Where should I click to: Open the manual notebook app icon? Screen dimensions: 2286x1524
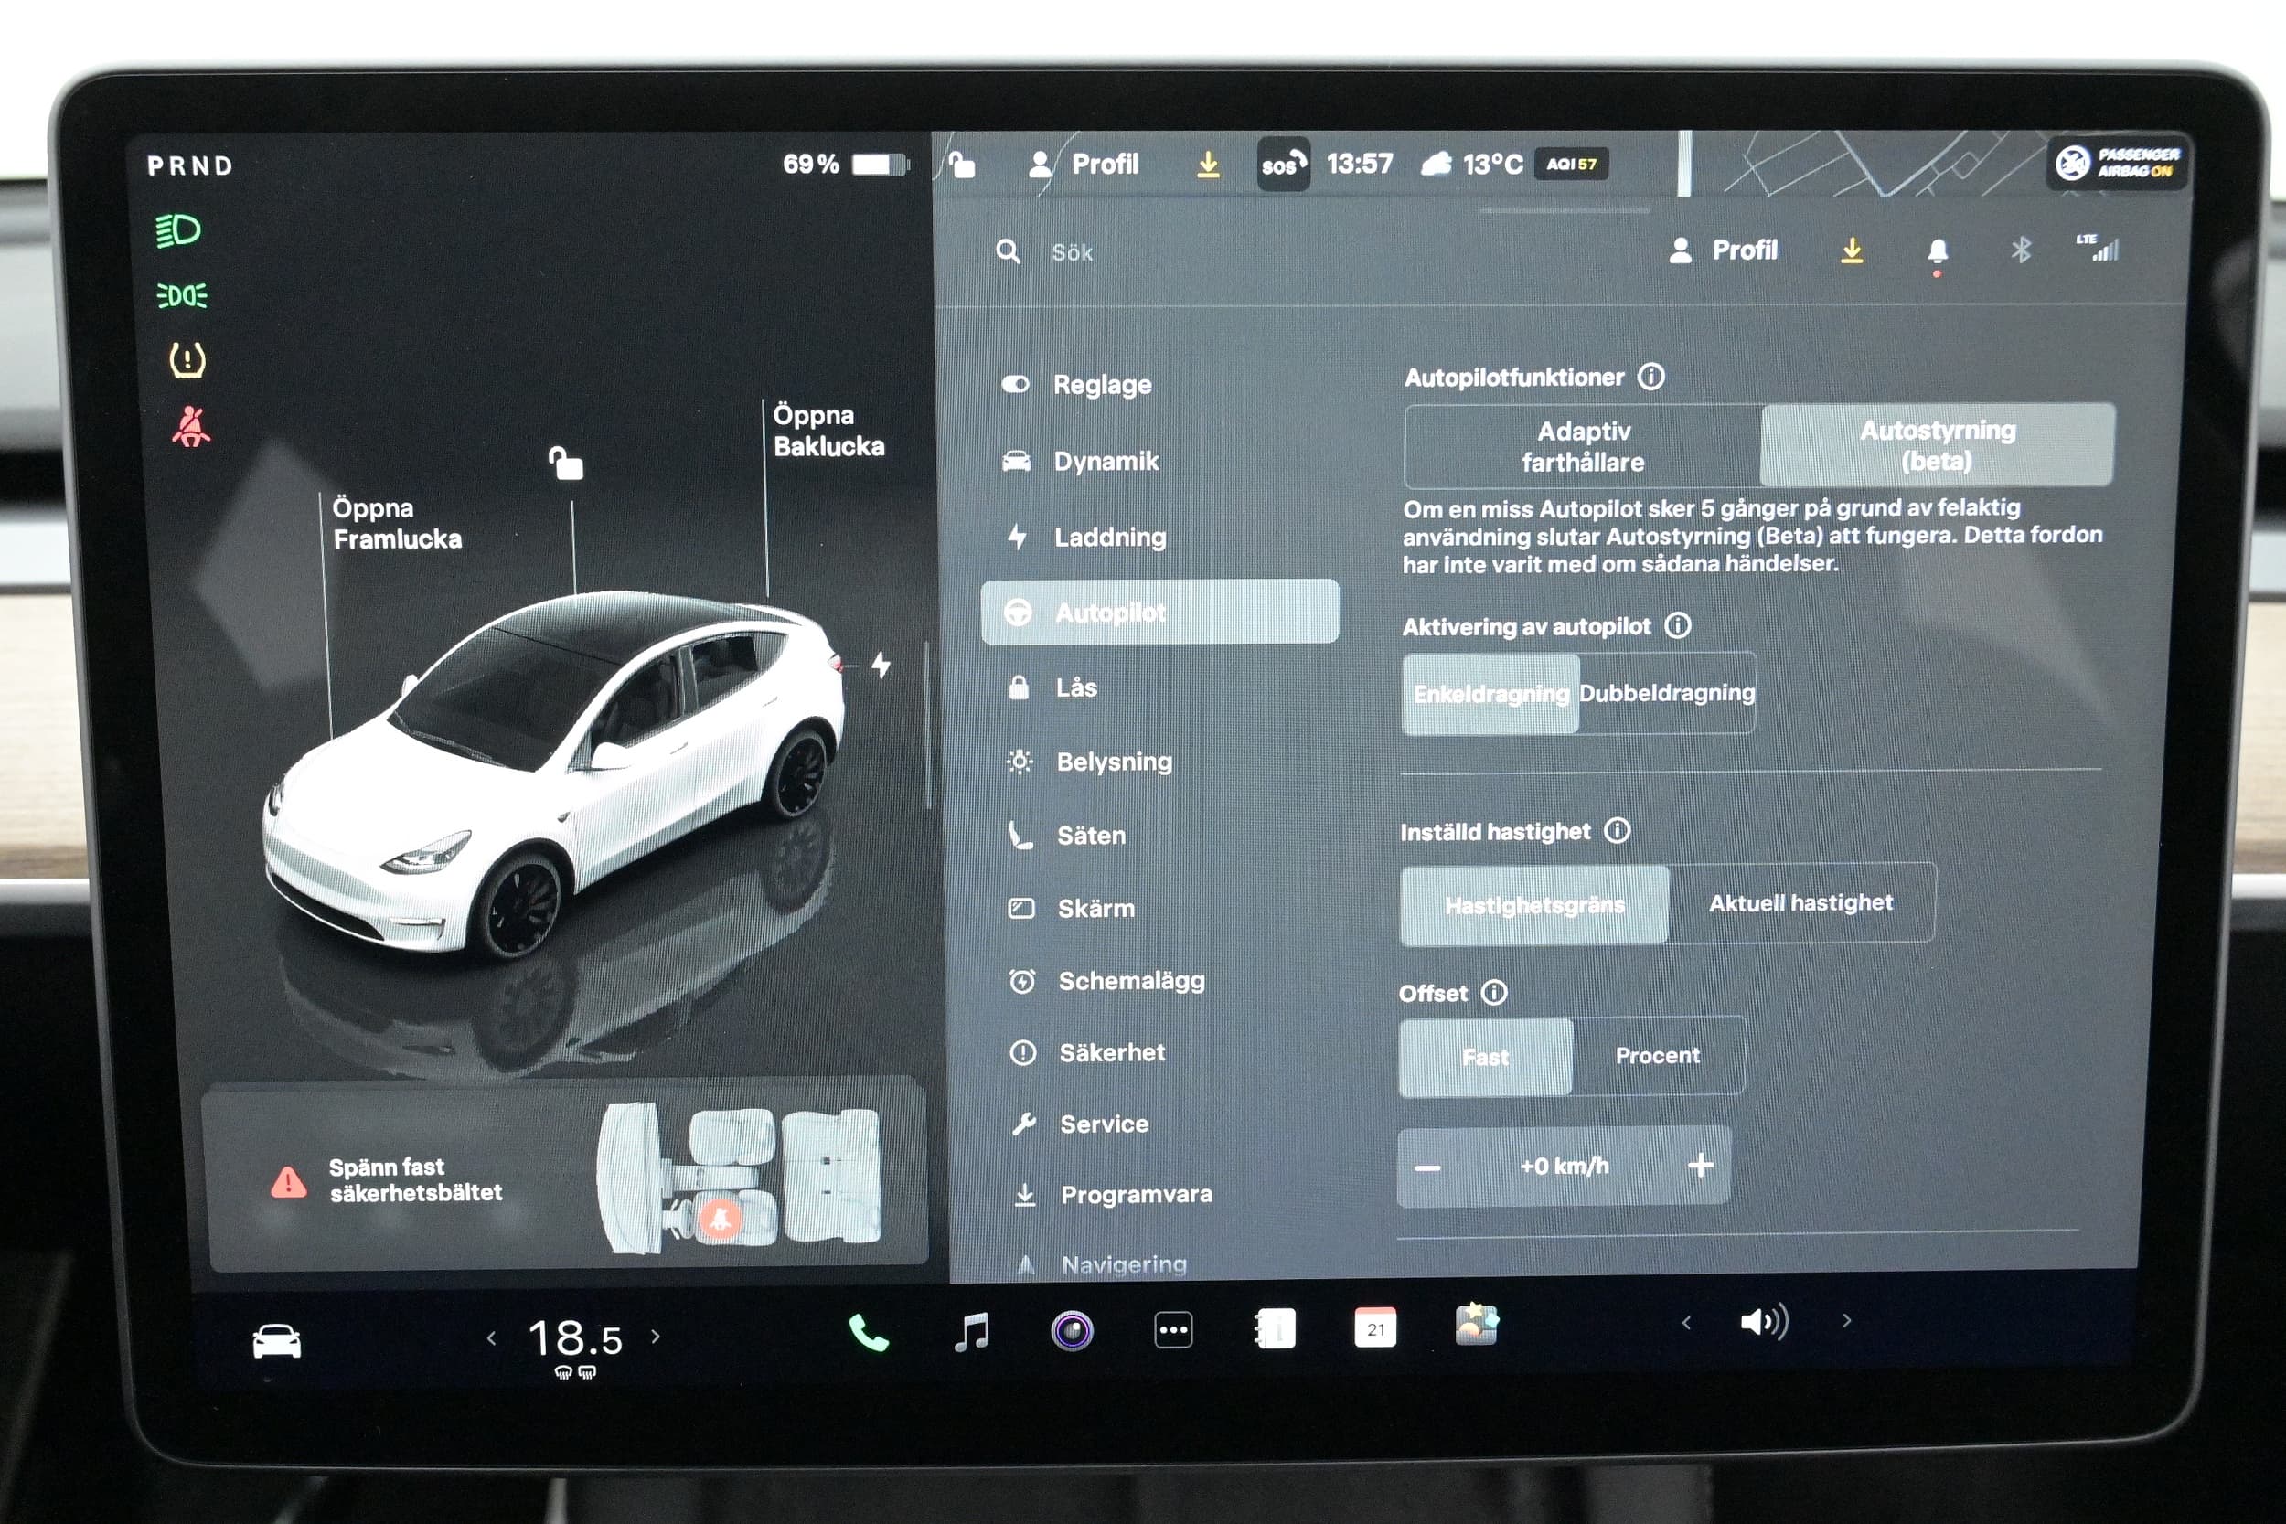click(x=1276, y=1328)
